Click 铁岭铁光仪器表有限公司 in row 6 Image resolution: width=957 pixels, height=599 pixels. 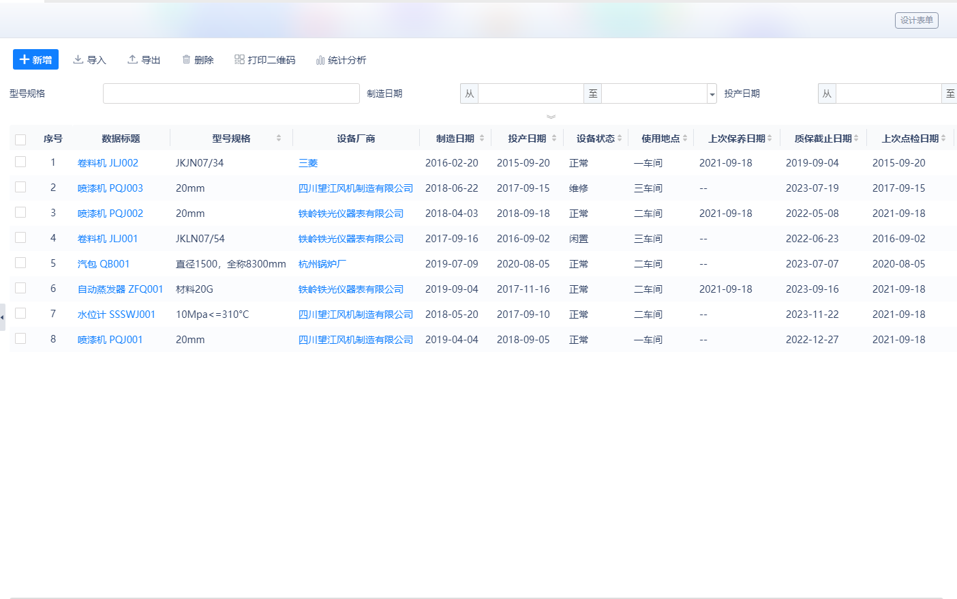click(x=351, y=289)
